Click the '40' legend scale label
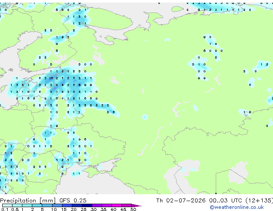Viewport: 273px width, 211px height. click(x=113, y=209)
